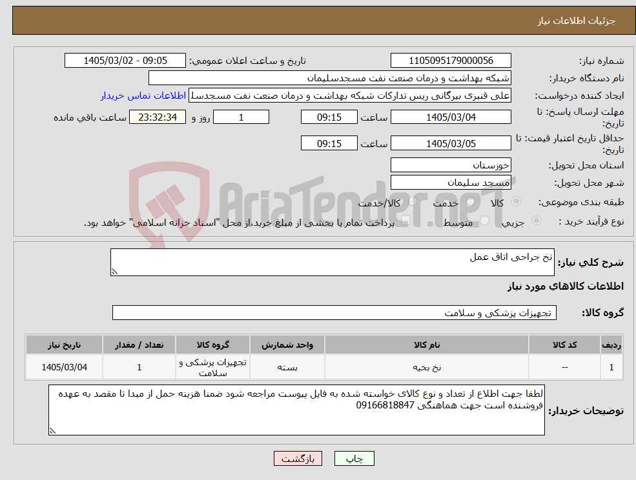
Task: Select the متوسط purchase type radio
Action: (x=485, y=221)
